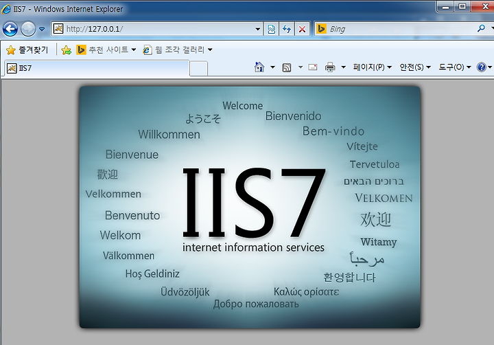494x345 pixels.
Task: Open the 페이지(P) menu
Action: 372,67
